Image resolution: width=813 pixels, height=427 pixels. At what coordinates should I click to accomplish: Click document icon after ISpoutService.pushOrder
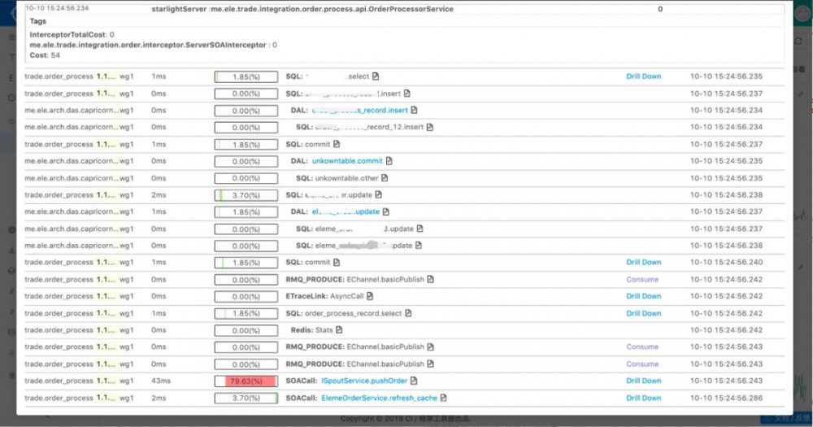click(413, 381)
